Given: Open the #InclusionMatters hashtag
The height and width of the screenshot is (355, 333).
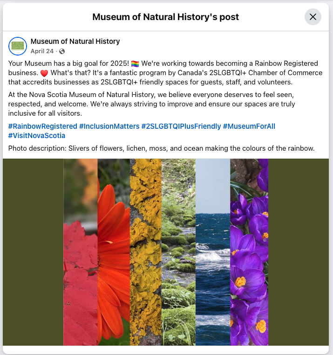Looking at the screenshot, I should coord(109,126).
